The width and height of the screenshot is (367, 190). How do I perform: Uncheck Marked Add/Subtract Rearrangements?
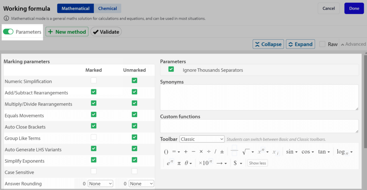coord(94,92)
